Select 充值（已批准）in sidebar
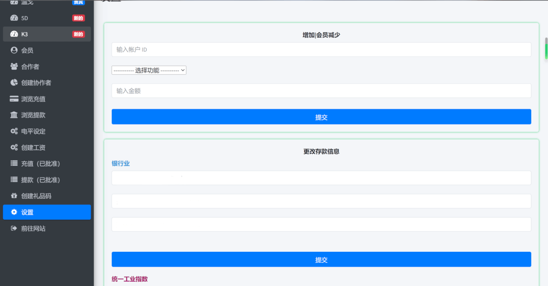Viewport: 548px width, 286px height. pos(40,164)
